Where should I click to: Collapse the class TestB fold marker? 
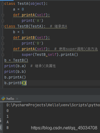[x=3, y=26]
